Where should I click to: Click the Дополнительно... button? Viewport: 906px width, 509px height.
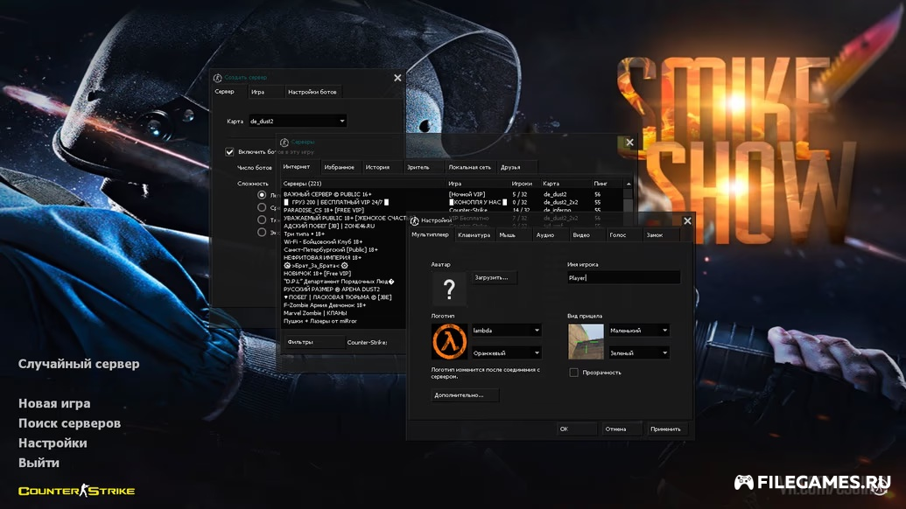point(465,395)
